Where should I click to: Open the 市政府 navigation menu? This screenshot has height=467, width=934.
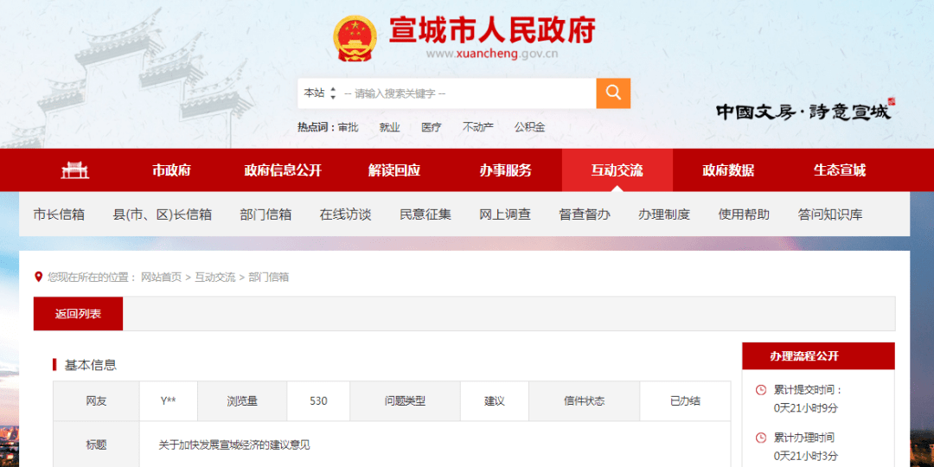[171, 170]
